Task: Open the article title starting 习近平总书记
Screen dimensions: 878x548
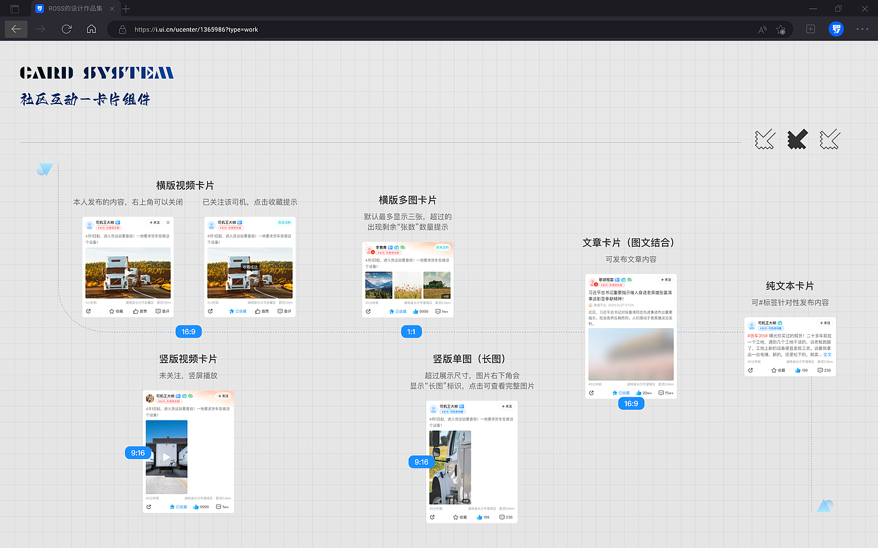Action: click(x=630, y=295)
